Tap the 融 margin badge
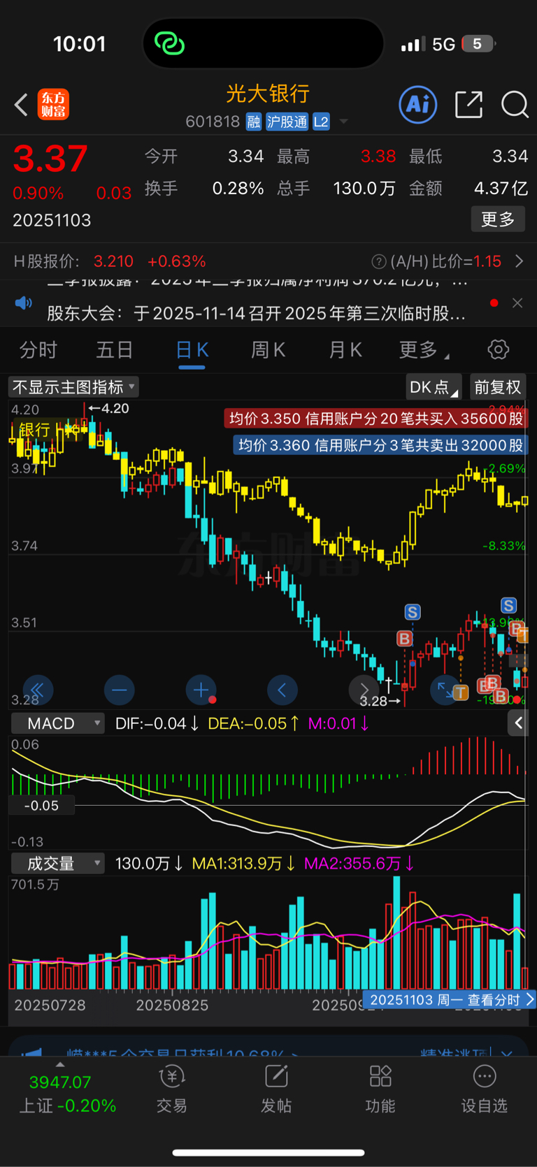 click(254, 122)
